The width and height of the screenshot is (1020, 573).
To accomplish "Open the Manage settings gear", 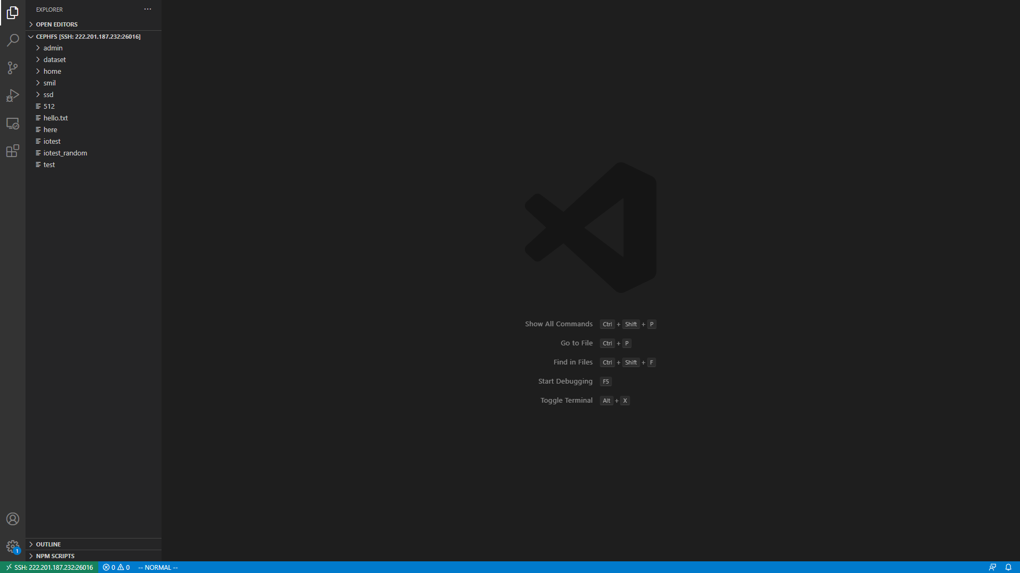I will click(x=13, y=546).
